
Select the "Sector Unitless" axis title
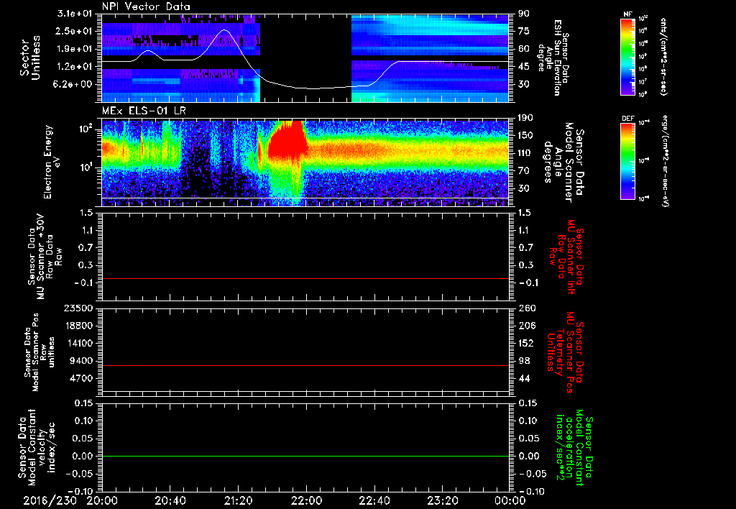[29, 58]
